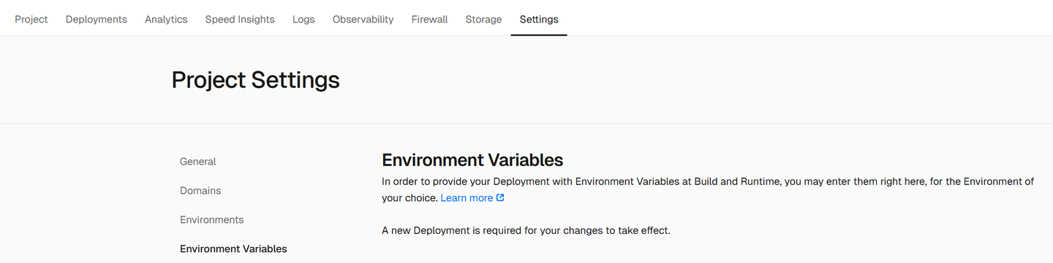Select Environment Variables in the sidebar
The width and height of the screenshot is (1053, 263).
click(233, 249)
